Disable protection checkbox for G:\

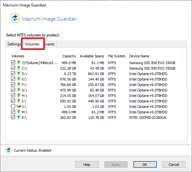[13, 90]
